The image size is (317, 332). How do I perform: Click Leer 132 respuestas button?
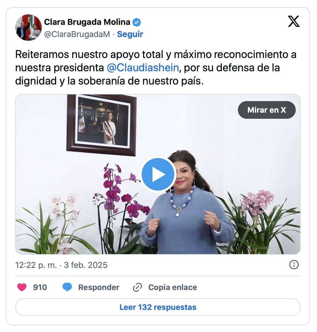[158, 307]
